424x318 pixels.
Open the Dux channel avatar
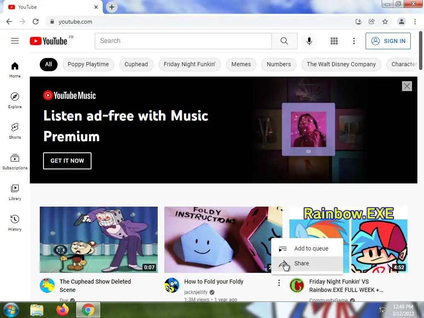[47, 285]
